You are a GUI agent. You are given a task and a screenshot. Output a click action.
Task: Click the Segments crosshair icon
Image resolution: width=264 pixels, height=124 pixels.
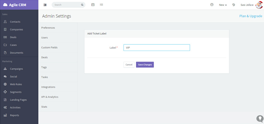click(x=5, y=92)
